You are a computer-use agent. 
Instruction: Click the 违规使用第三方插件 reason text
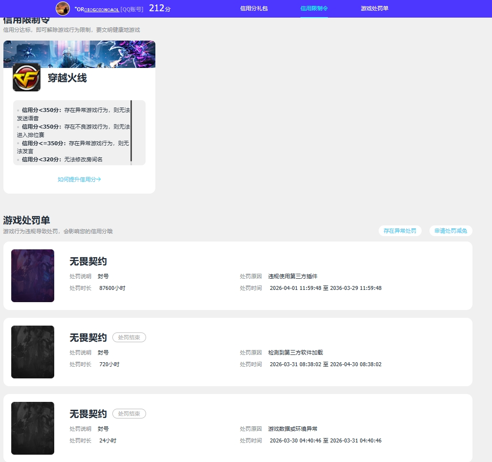coord(293,276)
